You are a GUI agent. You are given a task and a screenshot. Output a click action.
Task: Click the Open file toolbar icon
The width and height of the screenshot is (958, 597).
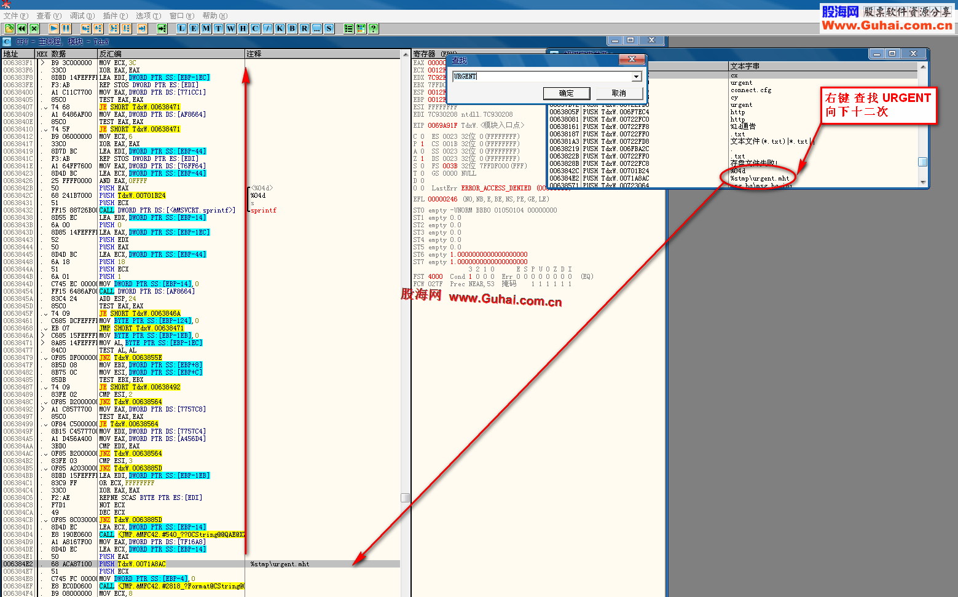tap(10, 28)
